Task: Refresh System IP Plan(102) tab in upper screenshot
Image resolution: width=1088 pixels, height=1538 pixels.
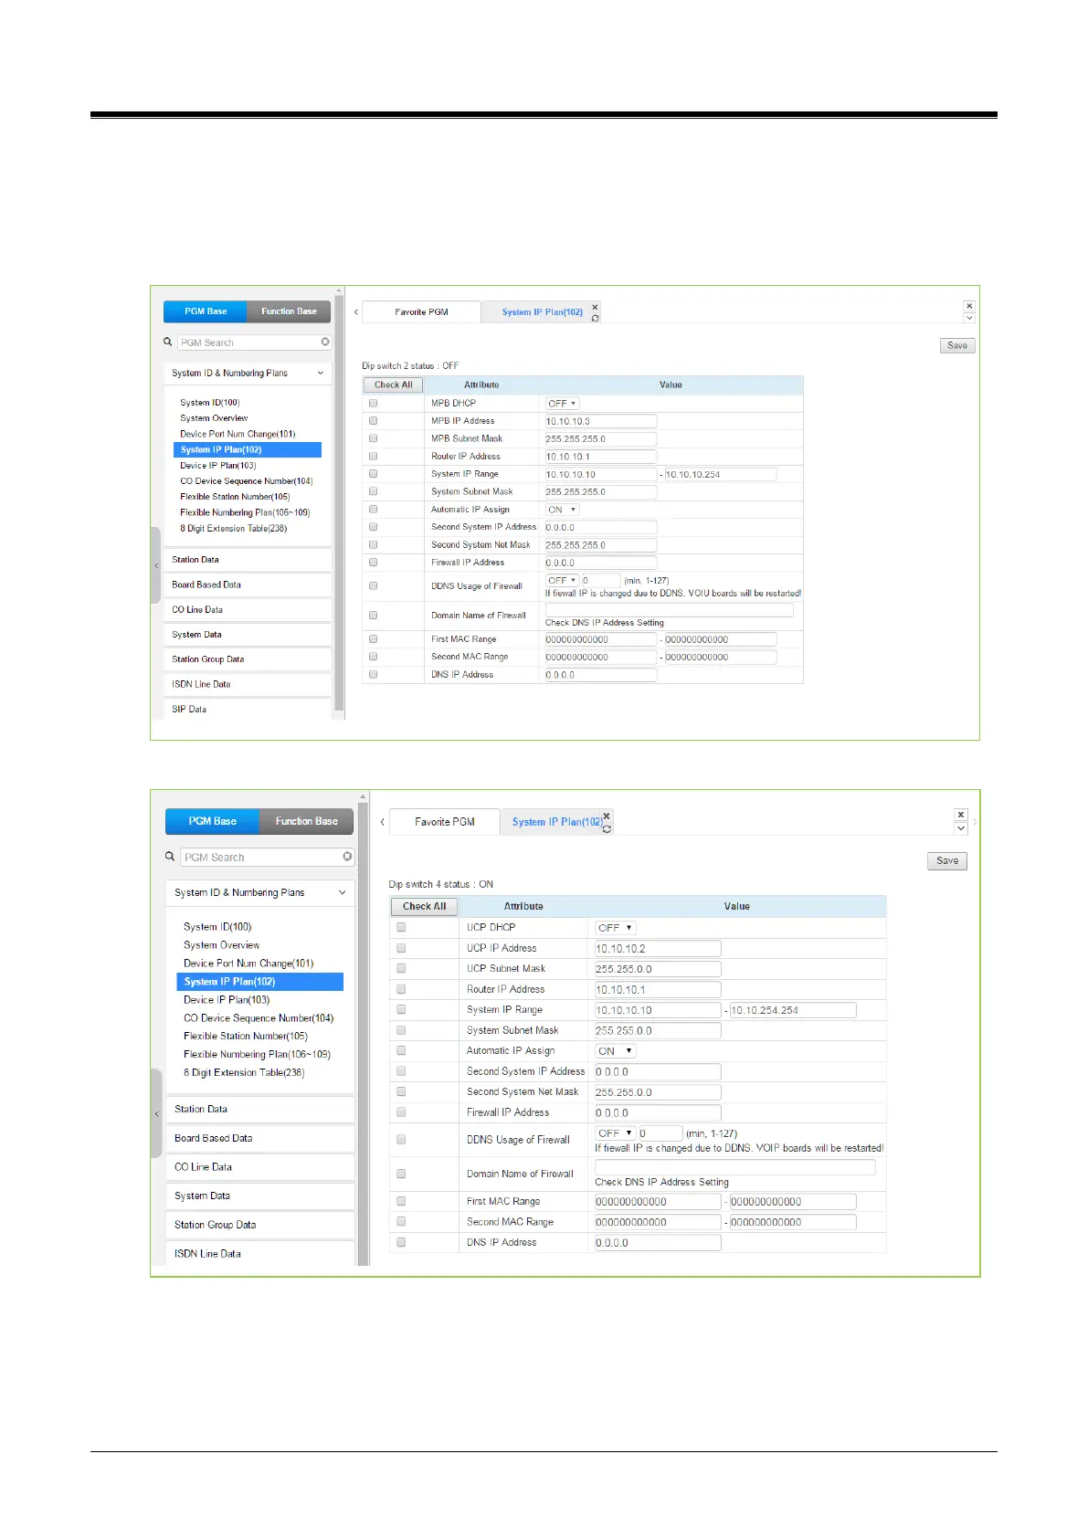Action: point(595,318)
